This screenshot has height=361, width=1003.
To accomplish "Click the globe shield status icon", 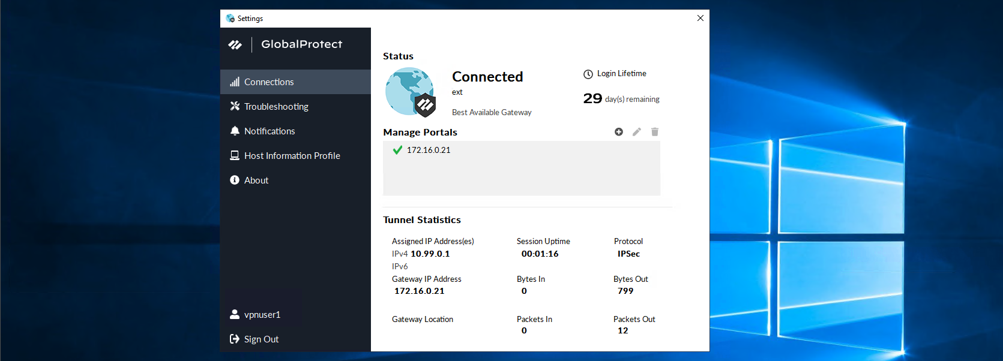I will (411, 92).
